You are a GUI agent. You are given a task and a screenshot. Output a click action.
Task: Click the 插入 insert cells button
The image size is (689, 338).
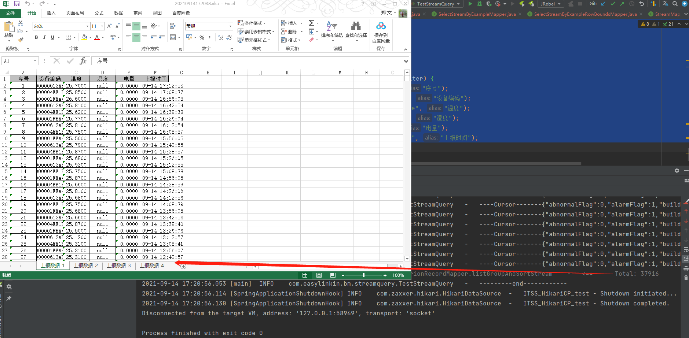click(x=289, y=23)
